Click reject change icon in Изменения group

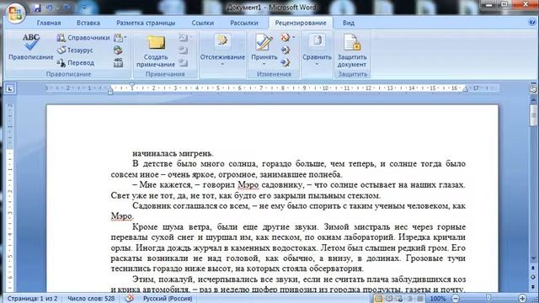285,37
